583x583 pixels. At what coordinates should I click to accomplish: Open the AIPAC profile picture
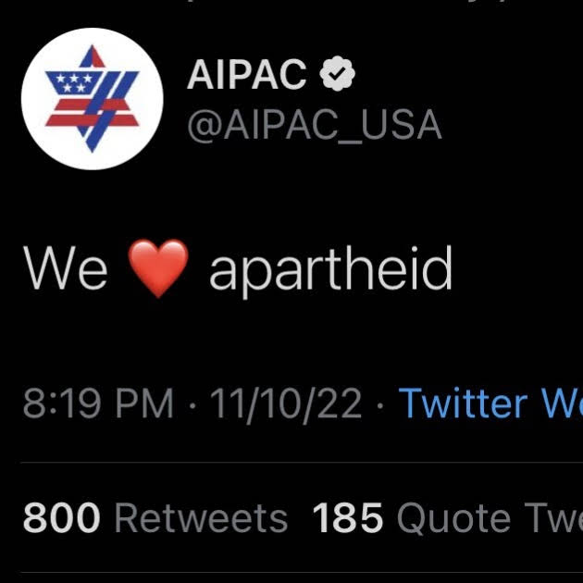pyautogui.click(x=93, y=99)
